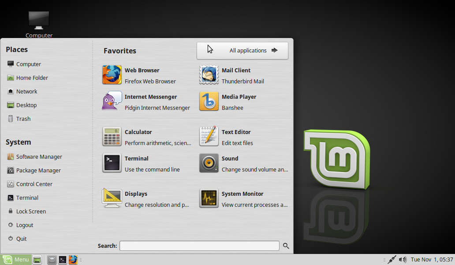The width and height of the screenshot is (455, 265).
Task: Open Pidgin Internet Messenger
Action: 112,101
